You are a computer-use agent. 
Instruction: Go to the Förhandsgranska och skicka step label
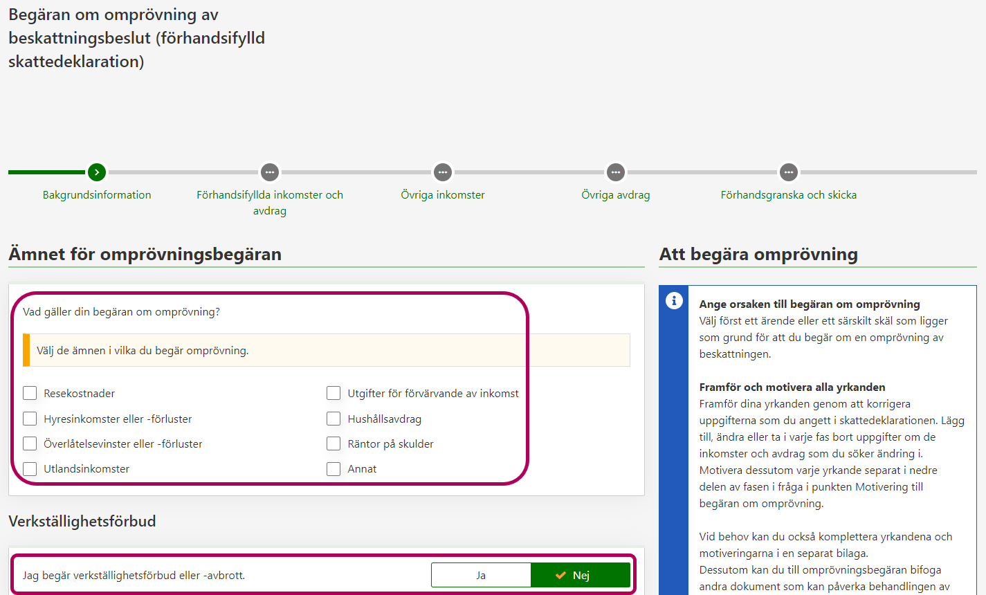pyautogui.click(x=789, y=195)
